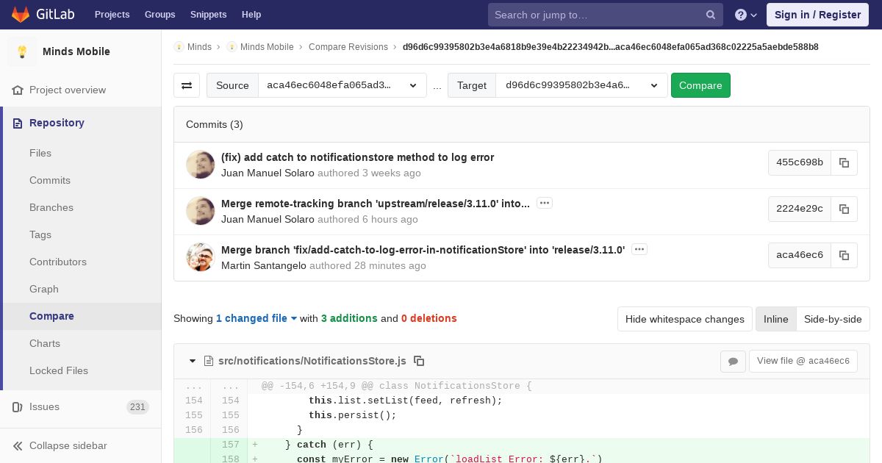Click the src/notifications/NotificationsStore.js link
Image resolution: width=882 pixels, height=463 pixels.
[312, 361]
